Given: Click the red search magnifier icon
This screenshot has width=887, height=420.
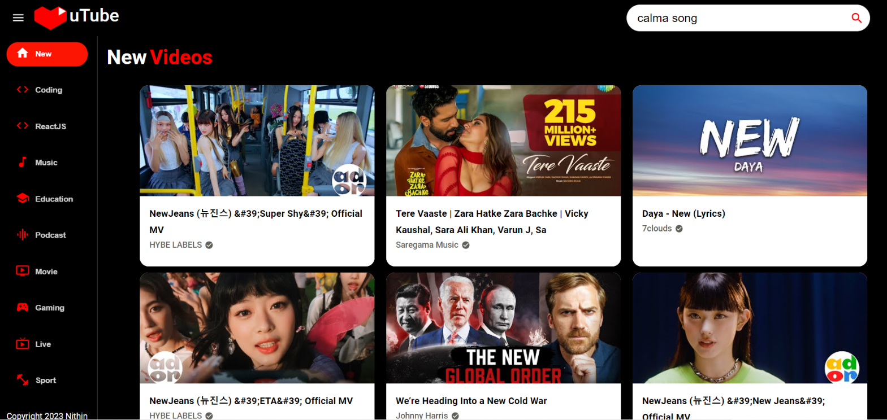Looking at the screenshot, I should [x=856, y=18].
